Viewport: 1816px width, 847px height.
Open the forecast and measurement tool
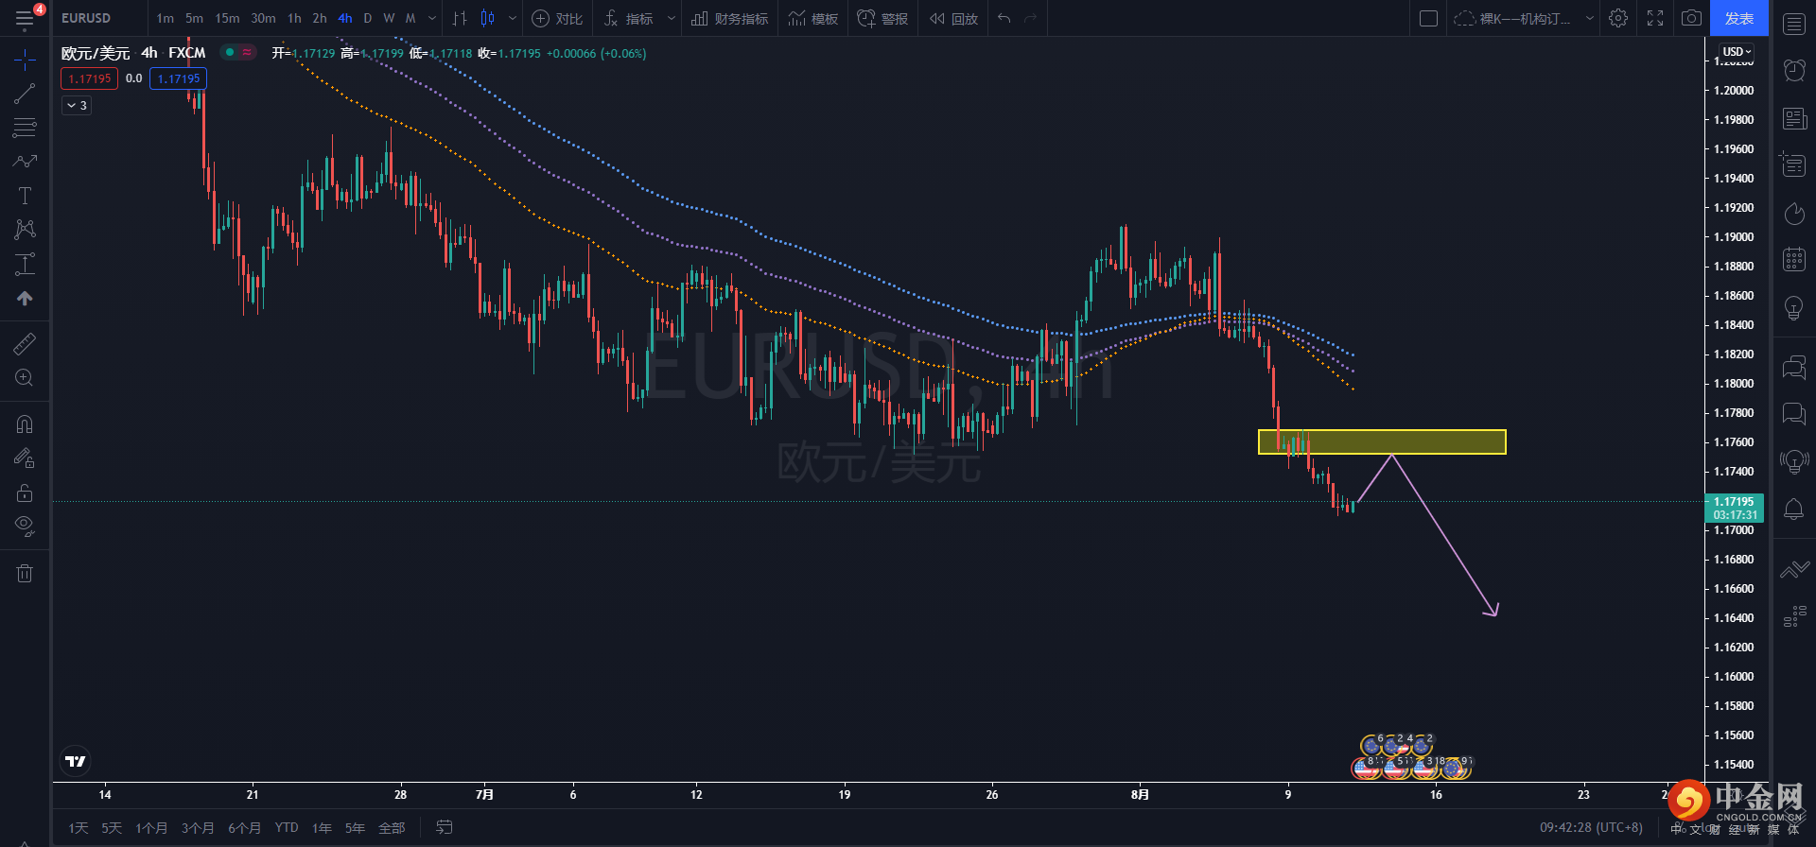(25, 264)
